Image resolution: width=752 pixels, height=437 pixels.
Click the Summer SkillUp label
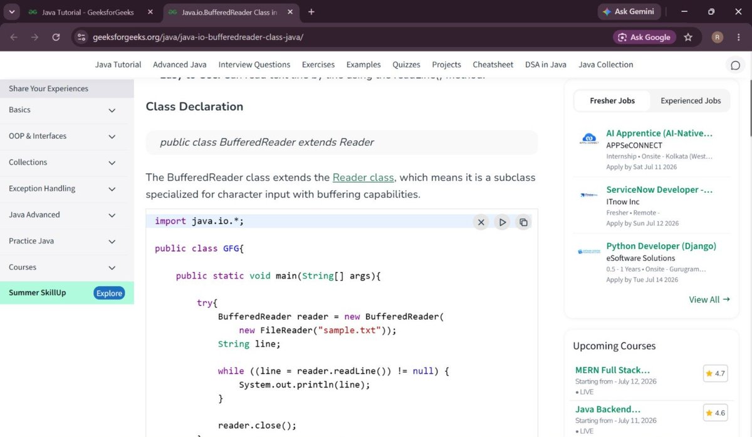pyautogui.click(x=37, y=292)
